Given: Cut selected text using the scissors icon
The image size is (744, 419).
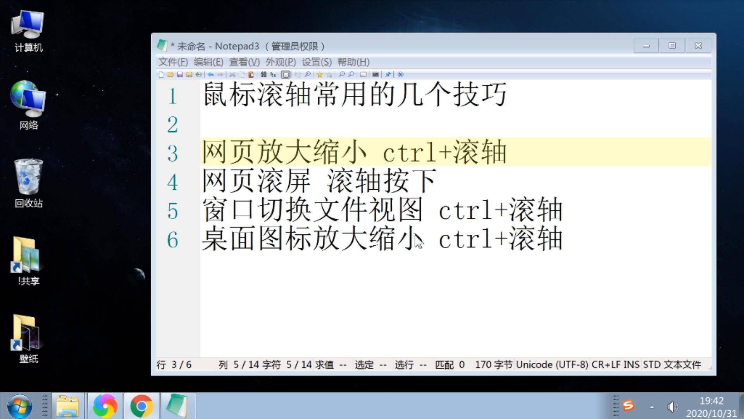Looking at the screenshot, I should [232, 74].
